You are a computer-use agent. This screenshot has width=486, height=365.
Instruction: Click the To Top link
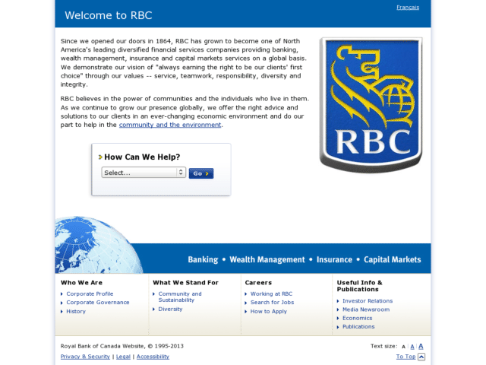click(x=406, y=357)
